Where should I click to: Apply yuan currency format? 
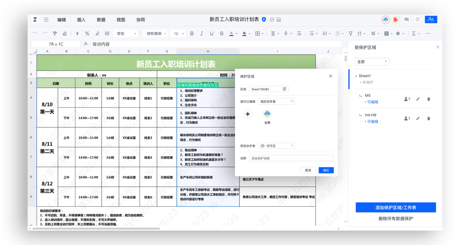77,34
